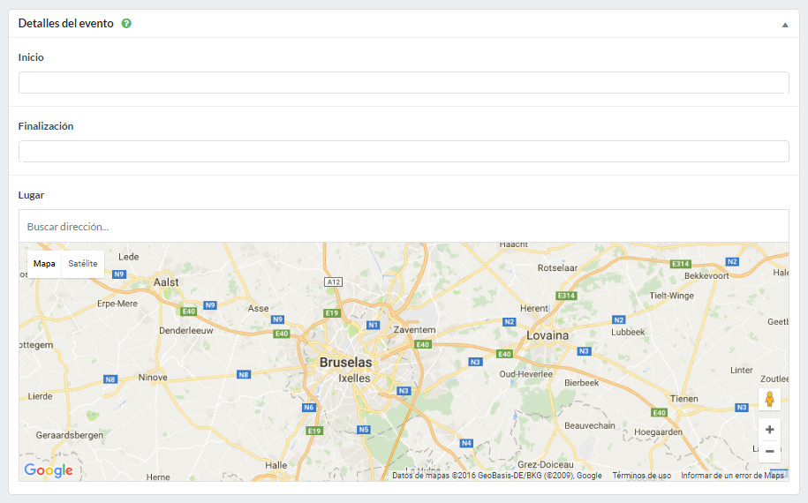Click the Finalización date input field

click(404, 152)
